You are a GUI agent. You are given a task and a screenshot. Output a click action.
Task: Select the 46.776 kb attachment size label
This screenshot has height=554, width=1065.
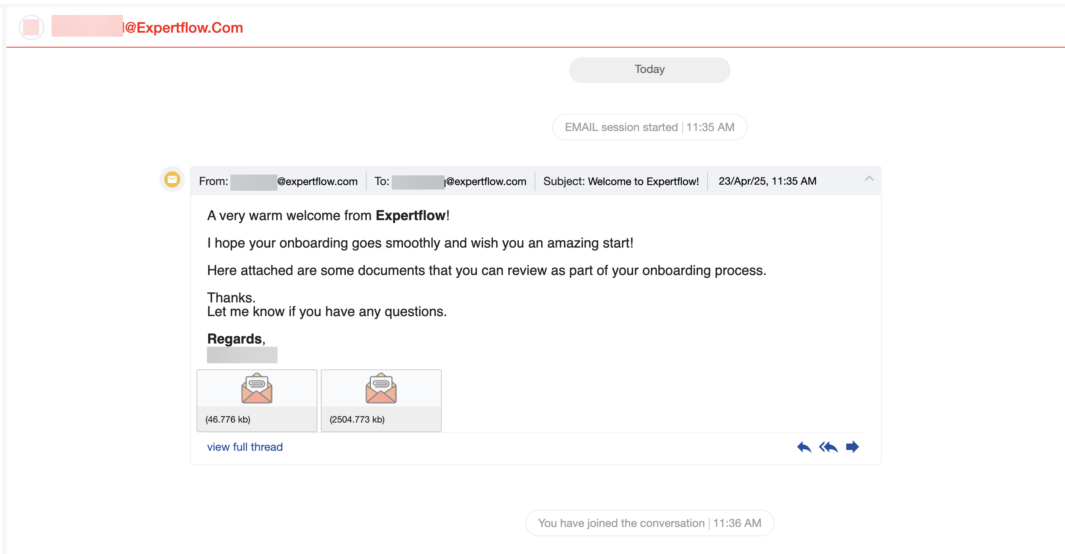228,419
